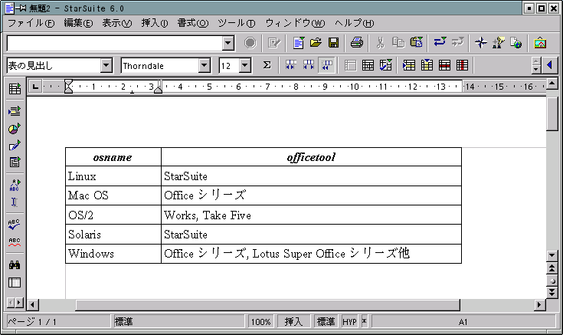The height and width of the screenshot is (335, 563).
Task: Open Find & Replace binoculars icon
Action: 15,265
